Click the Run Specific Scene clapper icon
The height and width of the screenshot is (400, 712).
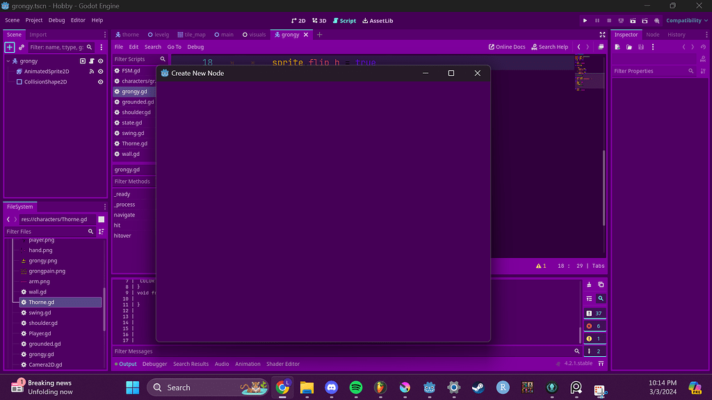[645, 20]
